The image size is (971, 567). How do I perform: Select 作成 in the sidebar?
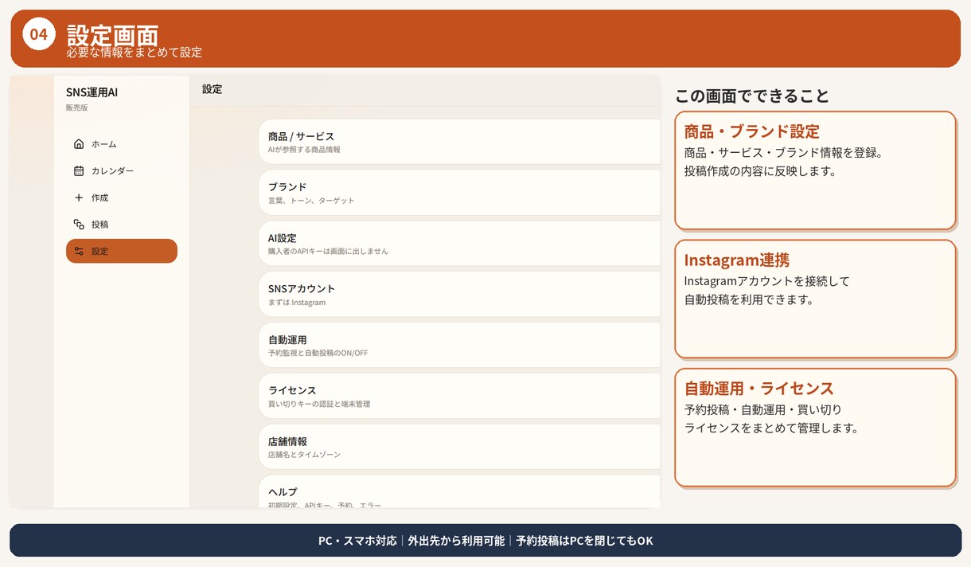pos(122,197)
